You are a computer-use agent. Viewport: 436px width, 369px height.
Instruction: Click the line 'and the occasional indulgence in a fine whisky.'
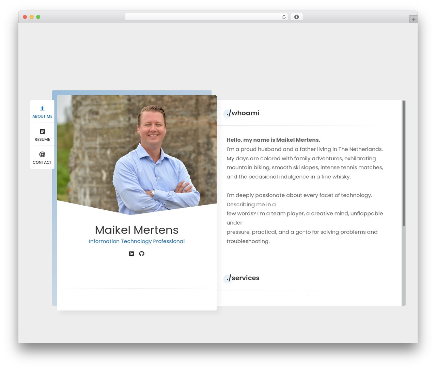click(x=289, y=177)
